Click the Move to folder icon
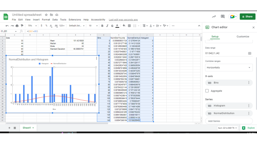Image resolution: width=257 pixels, height=144 pixels. coord(52,15)
